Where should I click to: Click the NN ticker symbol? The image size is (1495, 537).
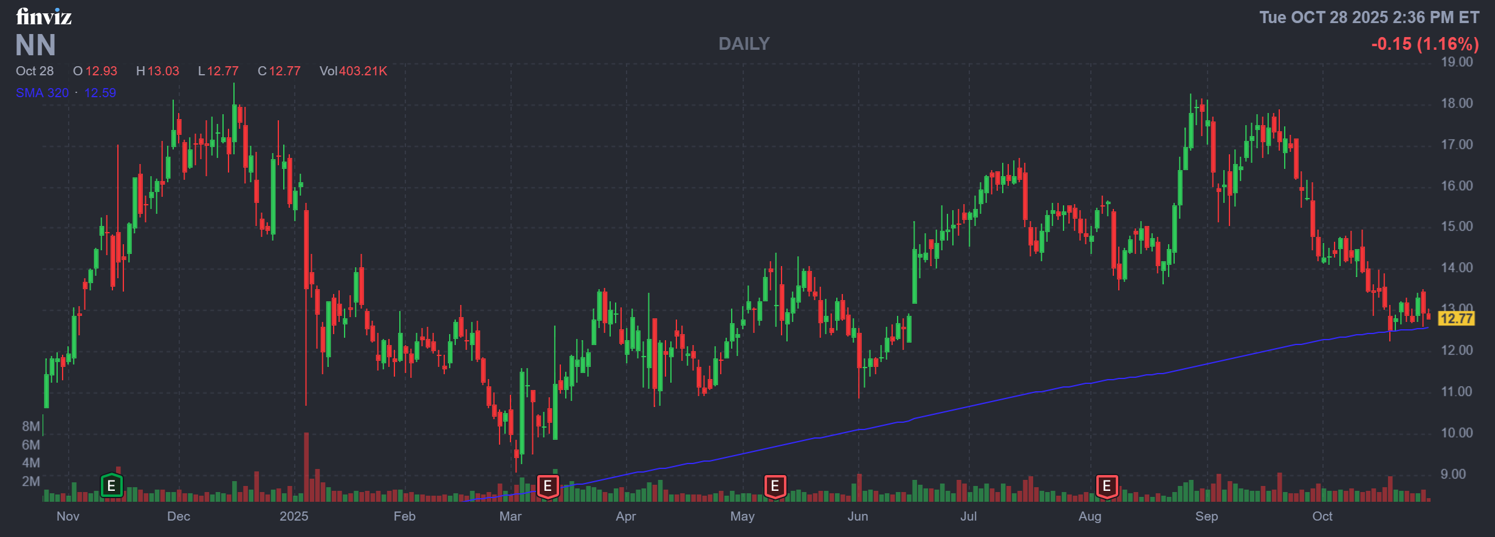click(35, 46)
